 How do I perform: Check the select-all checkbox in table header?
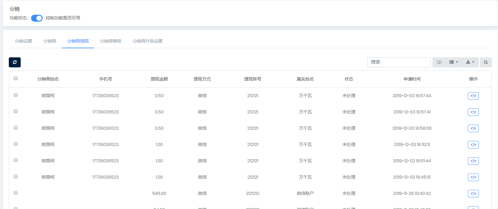pos(16,78)
